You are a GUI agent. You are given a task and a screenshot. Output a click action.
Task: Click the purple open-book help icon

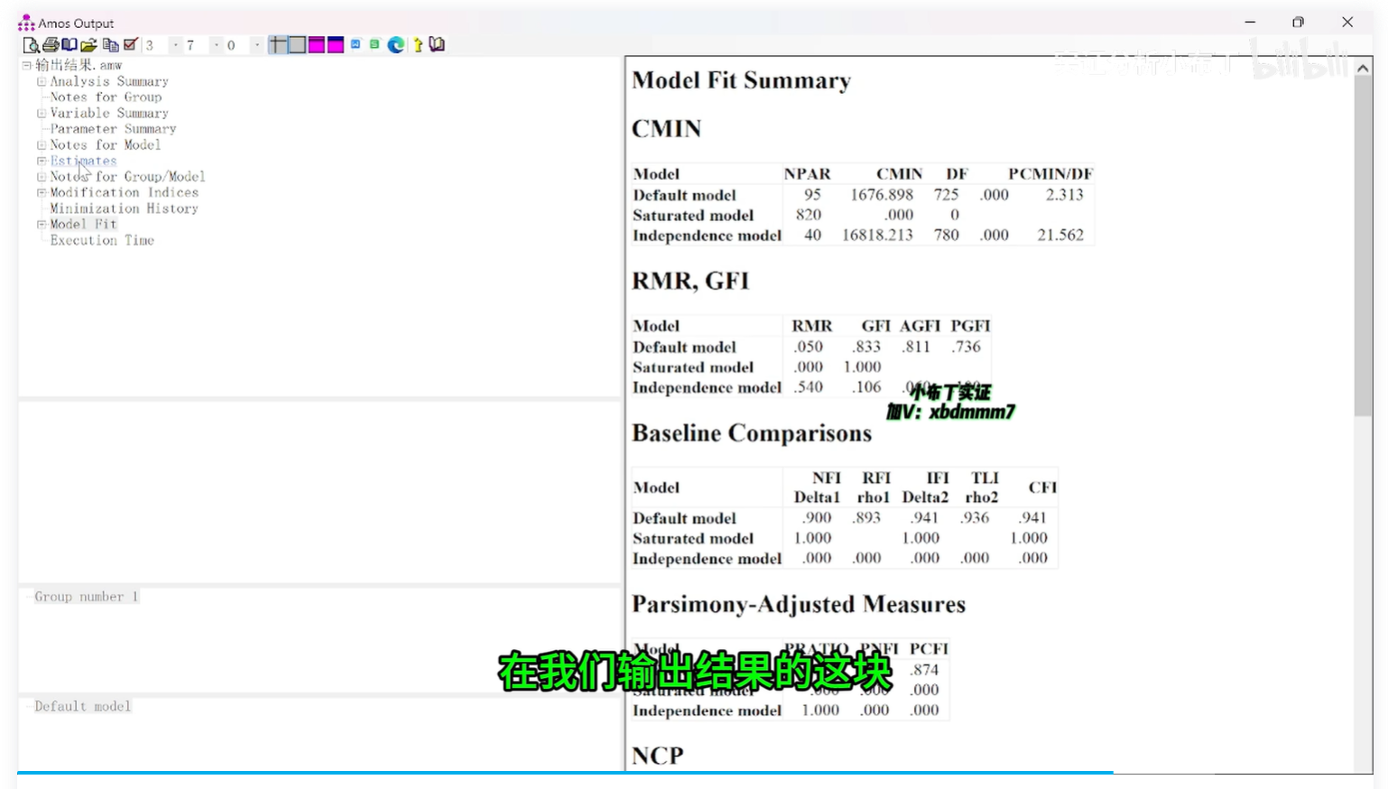pyautogui.click(x=437, y=44)
